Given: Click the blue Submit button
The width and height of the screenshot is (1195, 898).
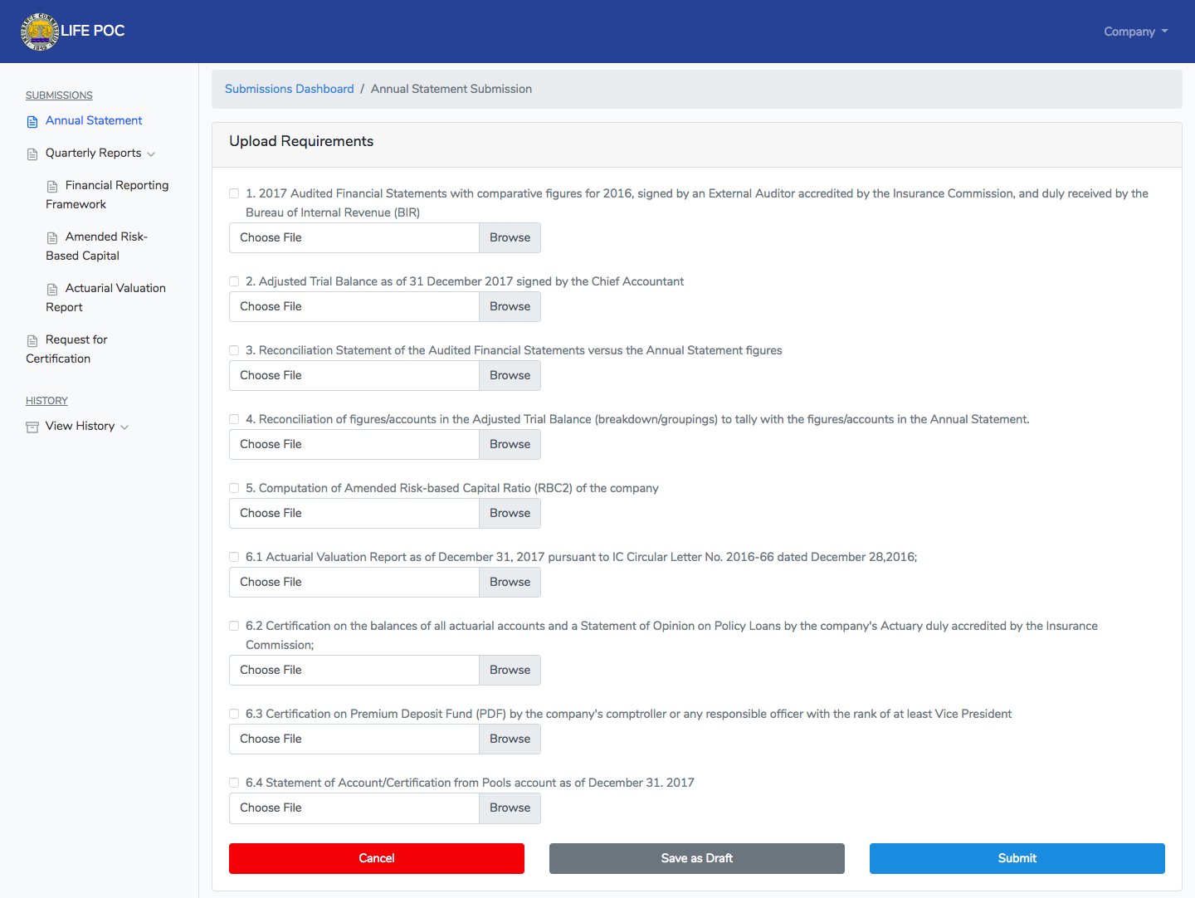Looking at the screenshot, I should point(1017,858).
